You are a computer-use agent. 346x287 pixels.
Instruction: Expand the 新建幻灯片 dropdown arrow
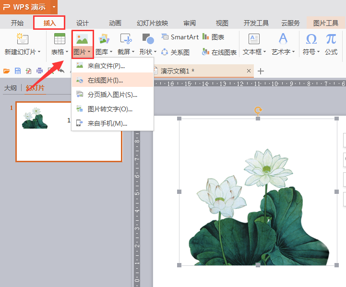(x=39, y=52)
